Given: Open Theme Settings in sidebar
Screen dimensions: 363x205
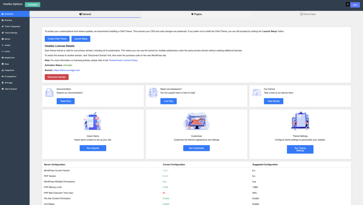Looking at the screenshot, I should pyautogui.click(x=15, y=33).
